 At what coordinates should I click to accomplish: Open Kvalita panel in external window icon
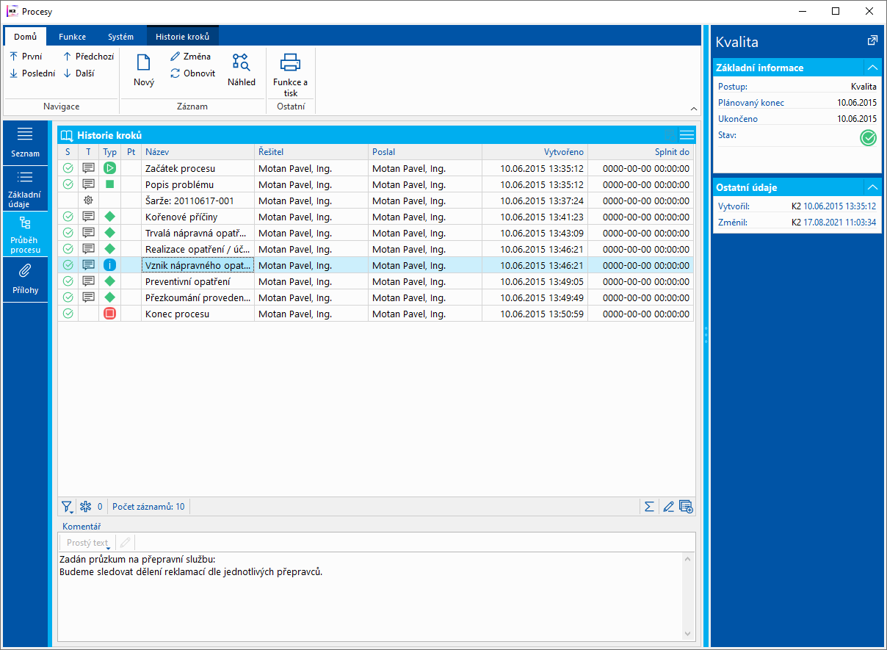coord(872,40)
